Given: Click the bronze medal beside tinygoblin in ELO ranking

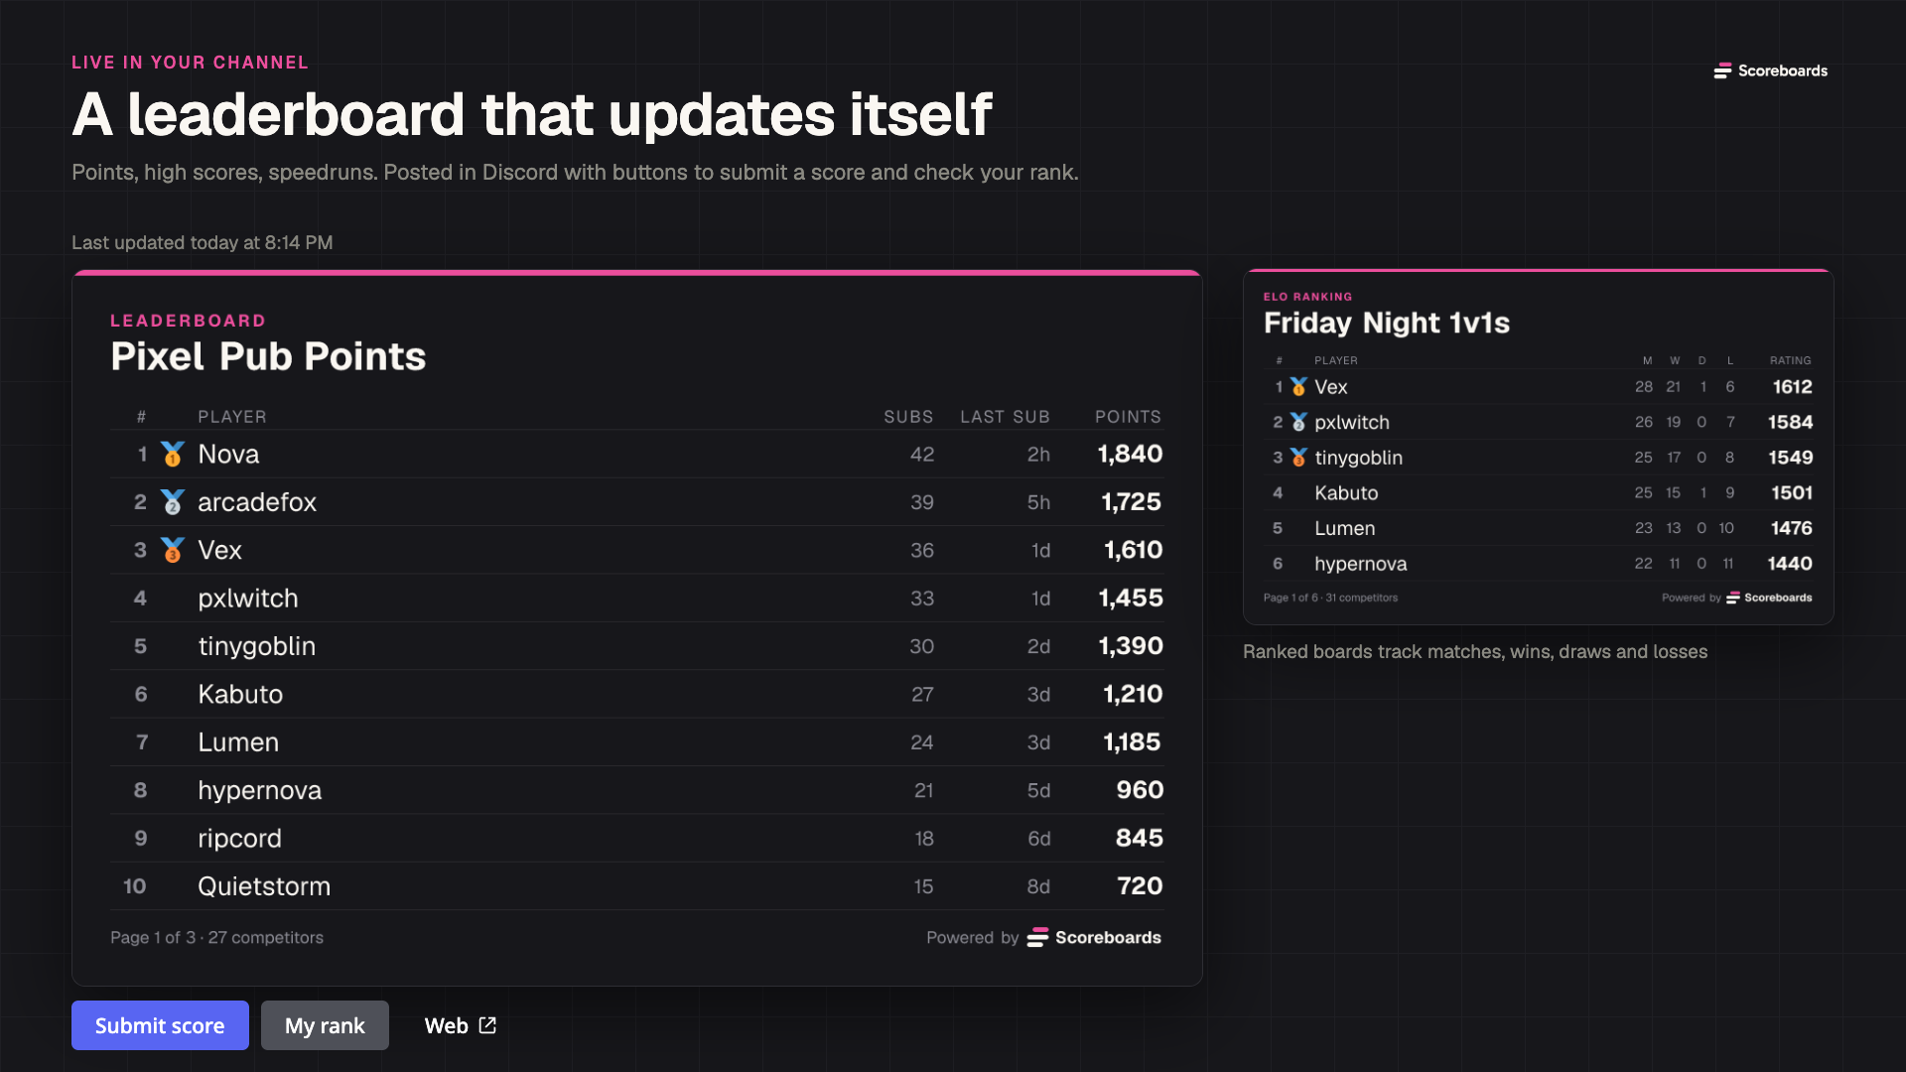Looking at the screenshot, I should pos(1298,458).
